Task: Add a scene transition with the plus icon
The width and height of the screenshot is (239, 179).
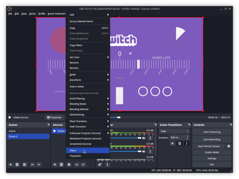Action: point(172,143)
